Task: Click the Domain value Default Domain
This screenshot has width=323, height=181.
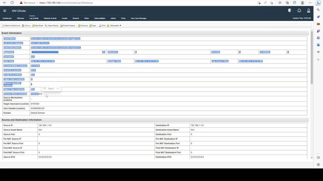Action: pyautogui.click(x=38, y=113)
